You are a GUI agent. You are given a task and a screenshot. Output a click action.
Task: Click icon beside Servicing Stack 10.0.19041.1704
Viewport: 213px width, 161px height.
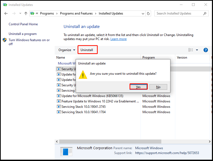point(59,112)
